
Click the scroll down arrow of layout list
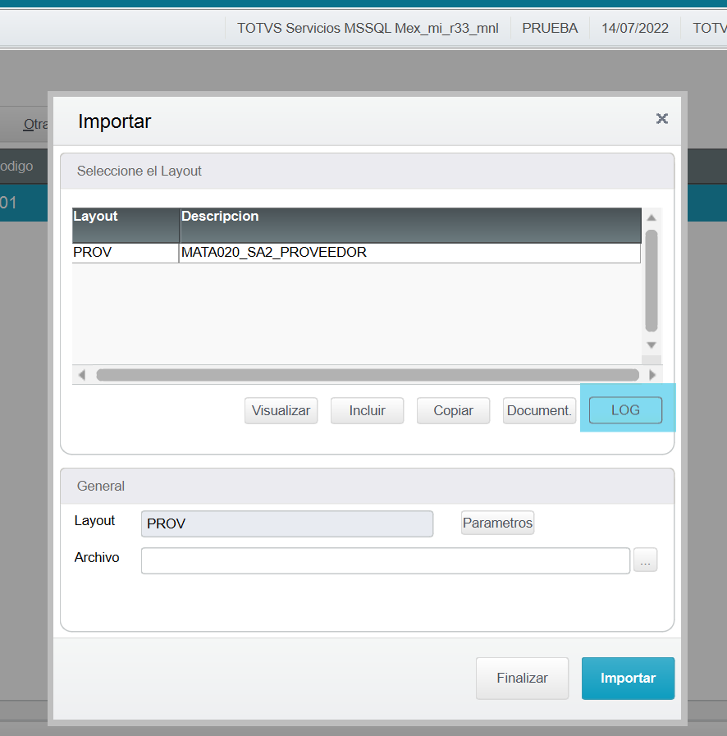click(x=651, y=345)
